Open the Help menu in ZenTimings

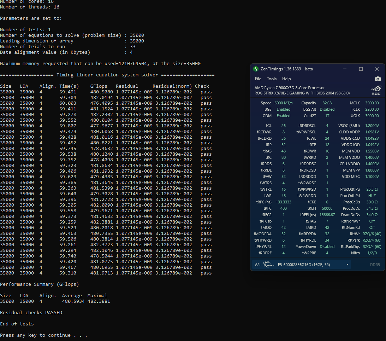point(286,79)
